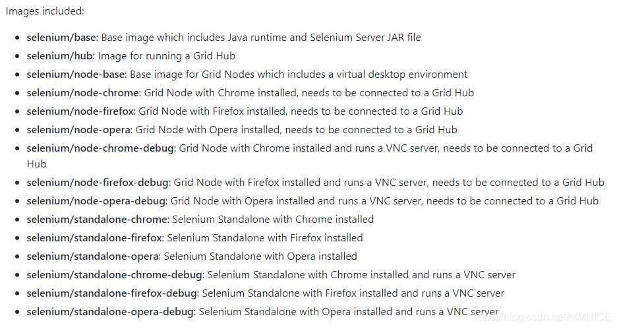
Task: Select selenium/standalone-firefox list item
Action: (x=94, y=238)
